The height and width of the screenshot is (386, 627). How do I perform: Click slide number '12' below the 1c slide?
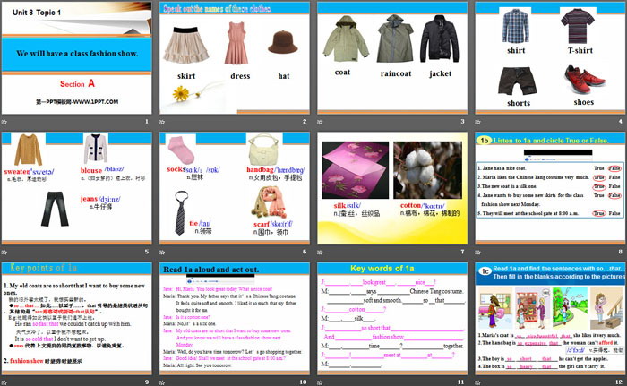point(619,382)
